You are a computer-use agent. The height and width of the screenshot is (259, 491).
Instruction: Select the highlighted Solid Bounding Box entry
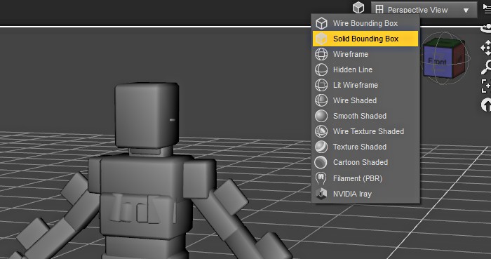pyautogui.click(x=365, y=39)
